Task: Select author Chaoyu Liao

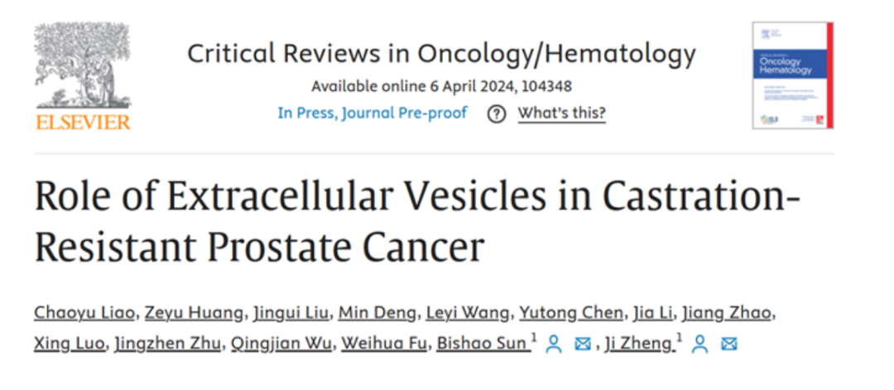Action: [85, 313]
